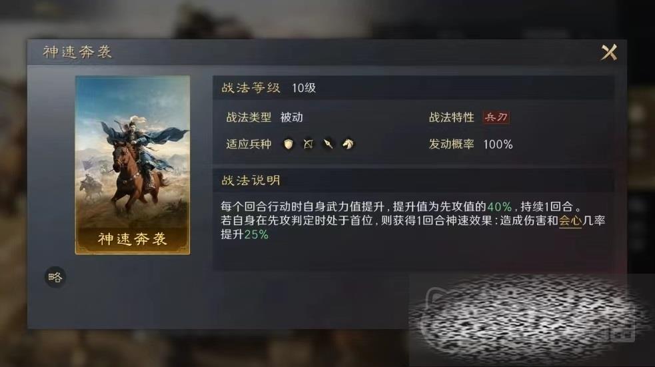Click the 发动概率 label

pos(452,144)
